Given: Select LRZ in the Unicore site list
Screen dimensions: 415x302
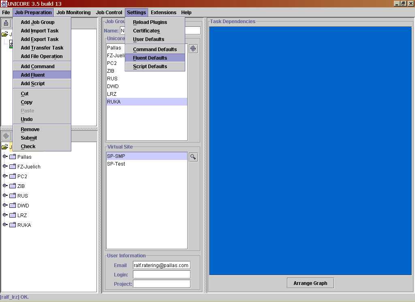Looking at the screenshot, I should pos(147,94).
